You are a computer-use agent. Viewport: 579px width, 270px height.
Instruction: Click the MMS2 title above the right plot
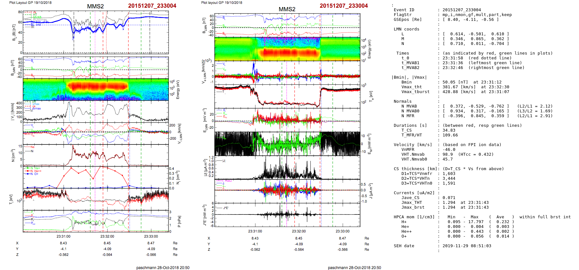287,9
